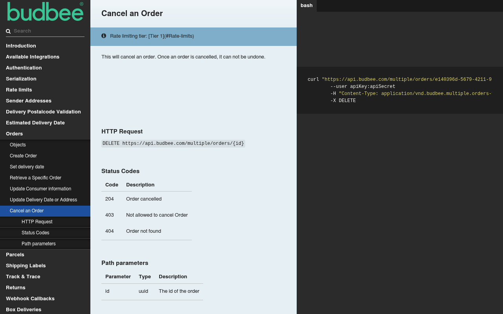Focus the Search input field
Image resolution: width=503 pixels, height=314 pixels.
tap(49, 31)
